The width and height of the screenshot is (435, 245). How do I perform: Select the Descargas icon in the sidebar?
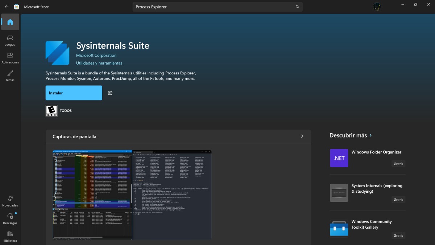10,217
